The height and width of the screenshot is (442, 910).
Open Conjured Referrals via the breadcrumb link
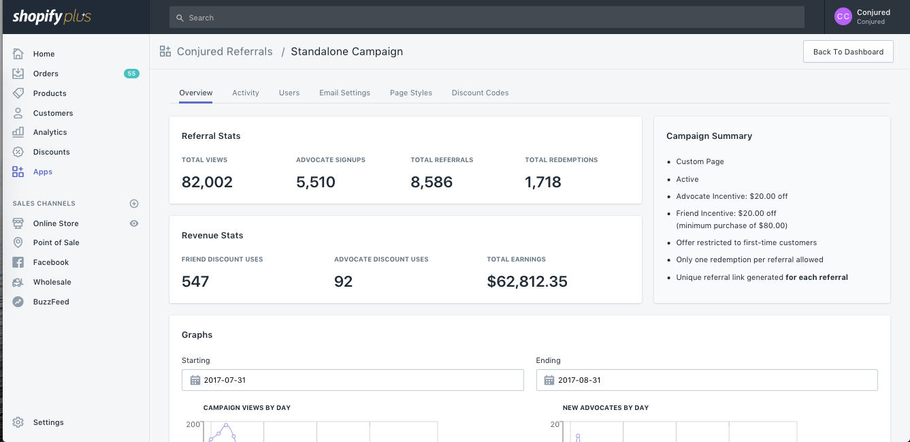click(x=225, y=51)
